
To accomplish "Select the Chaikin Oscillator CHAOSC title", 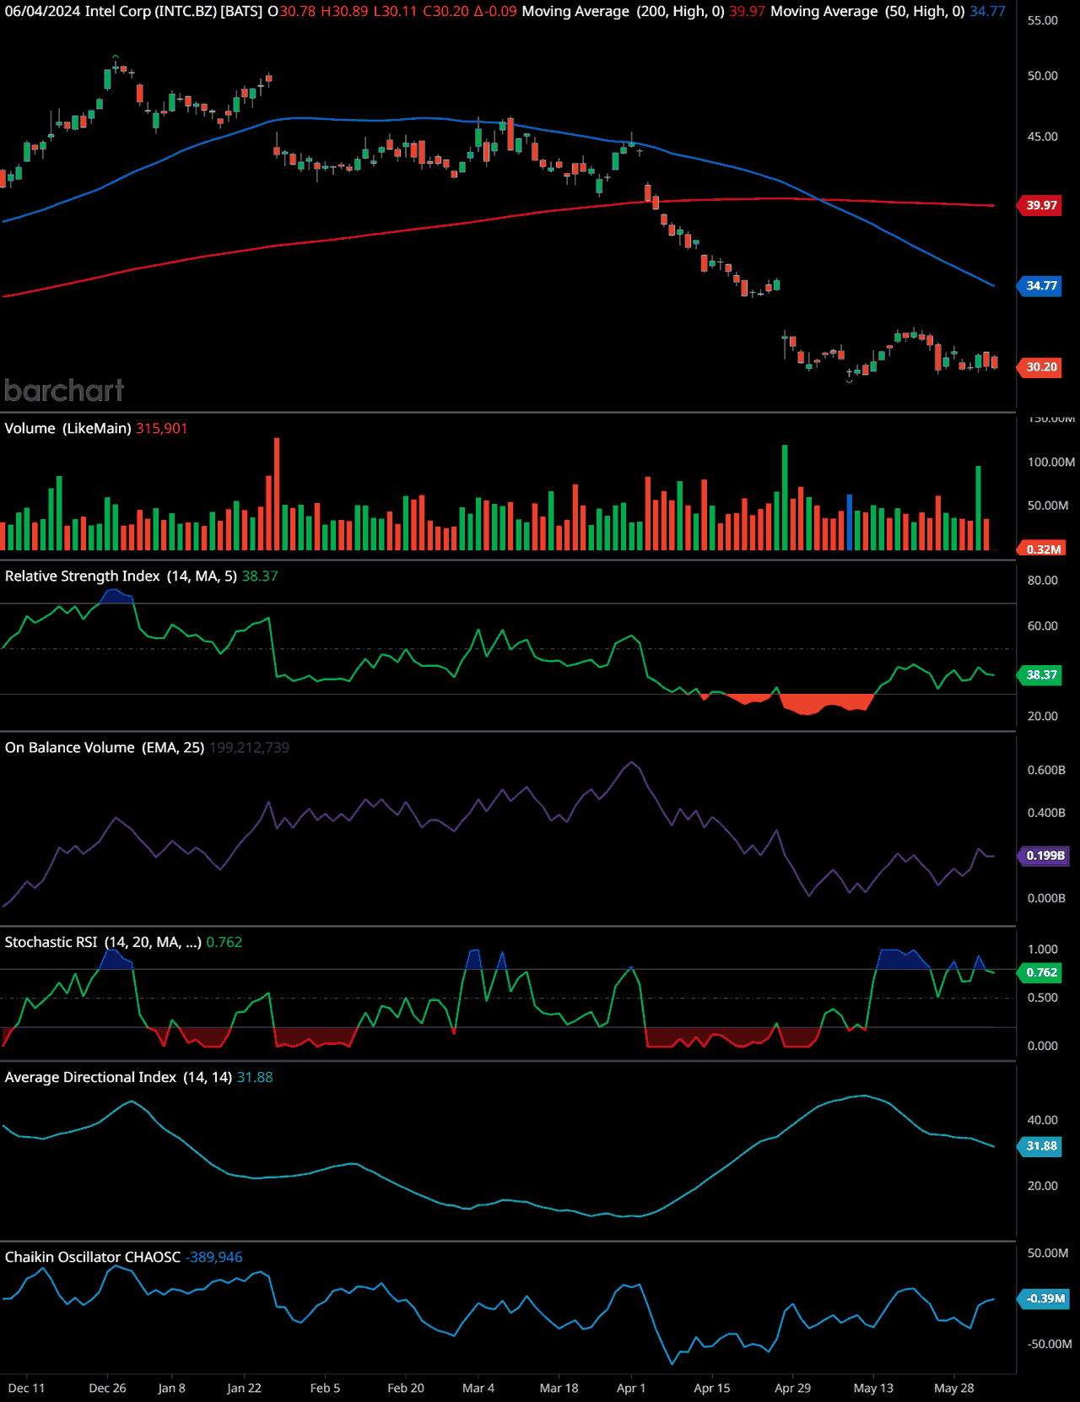I will 93,1258.
